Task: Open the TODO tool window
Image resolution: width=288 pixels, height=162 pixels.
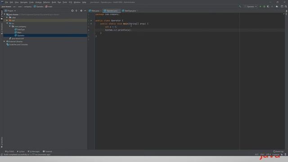Action: pos(9,152)
